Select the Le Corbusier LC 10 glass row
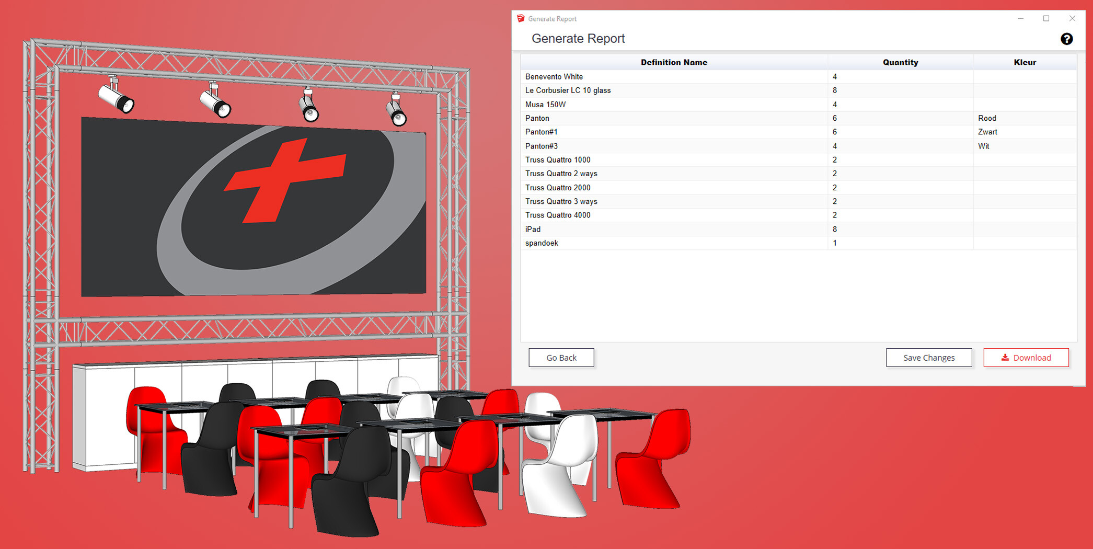This screenshot has height=549, width=1093. tap(568, 90)
